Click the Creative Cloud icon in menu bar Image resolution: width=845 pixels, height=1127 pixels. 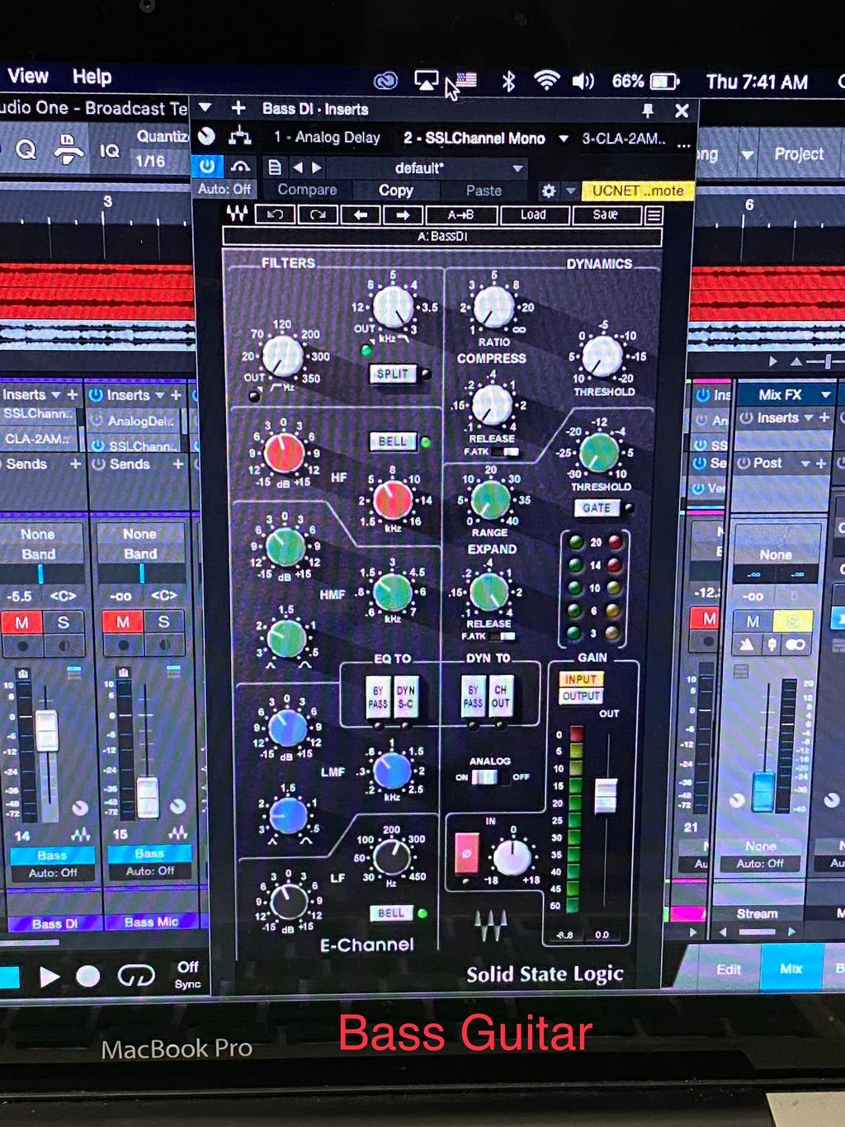pyautogui.click(x=385, y=81)
